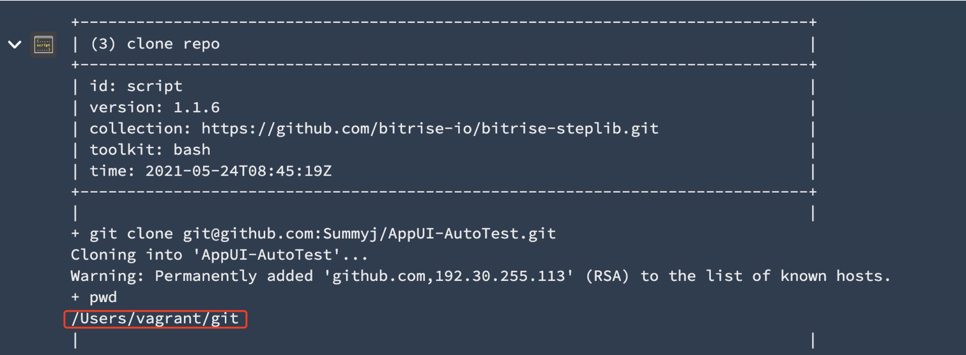Image resolution: width=966 pixels, height=355 pixels.
Task: Click the 2021-05-24T08:45:19Z timestamp
Action: click(x=238, y=170)
